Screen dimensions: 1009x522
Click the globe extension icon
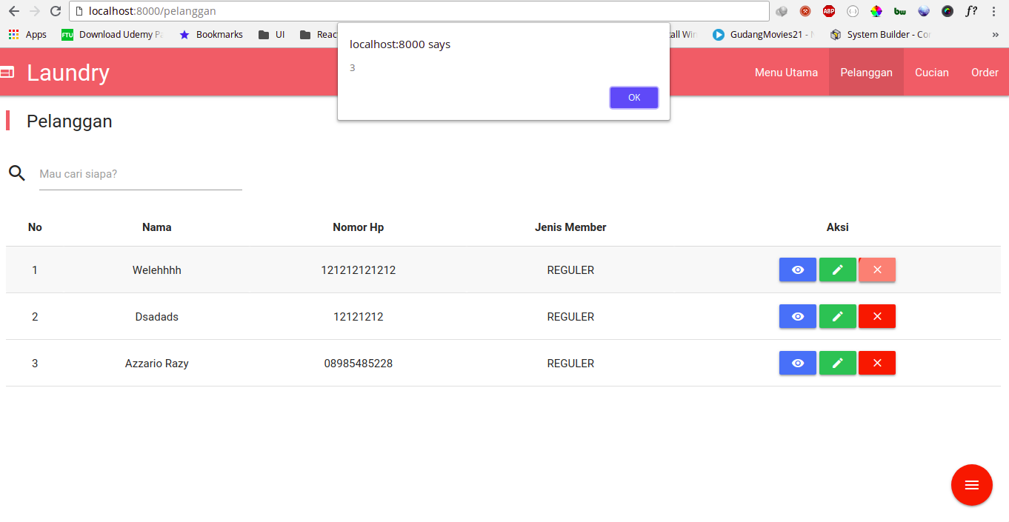(x=924, y=11)
